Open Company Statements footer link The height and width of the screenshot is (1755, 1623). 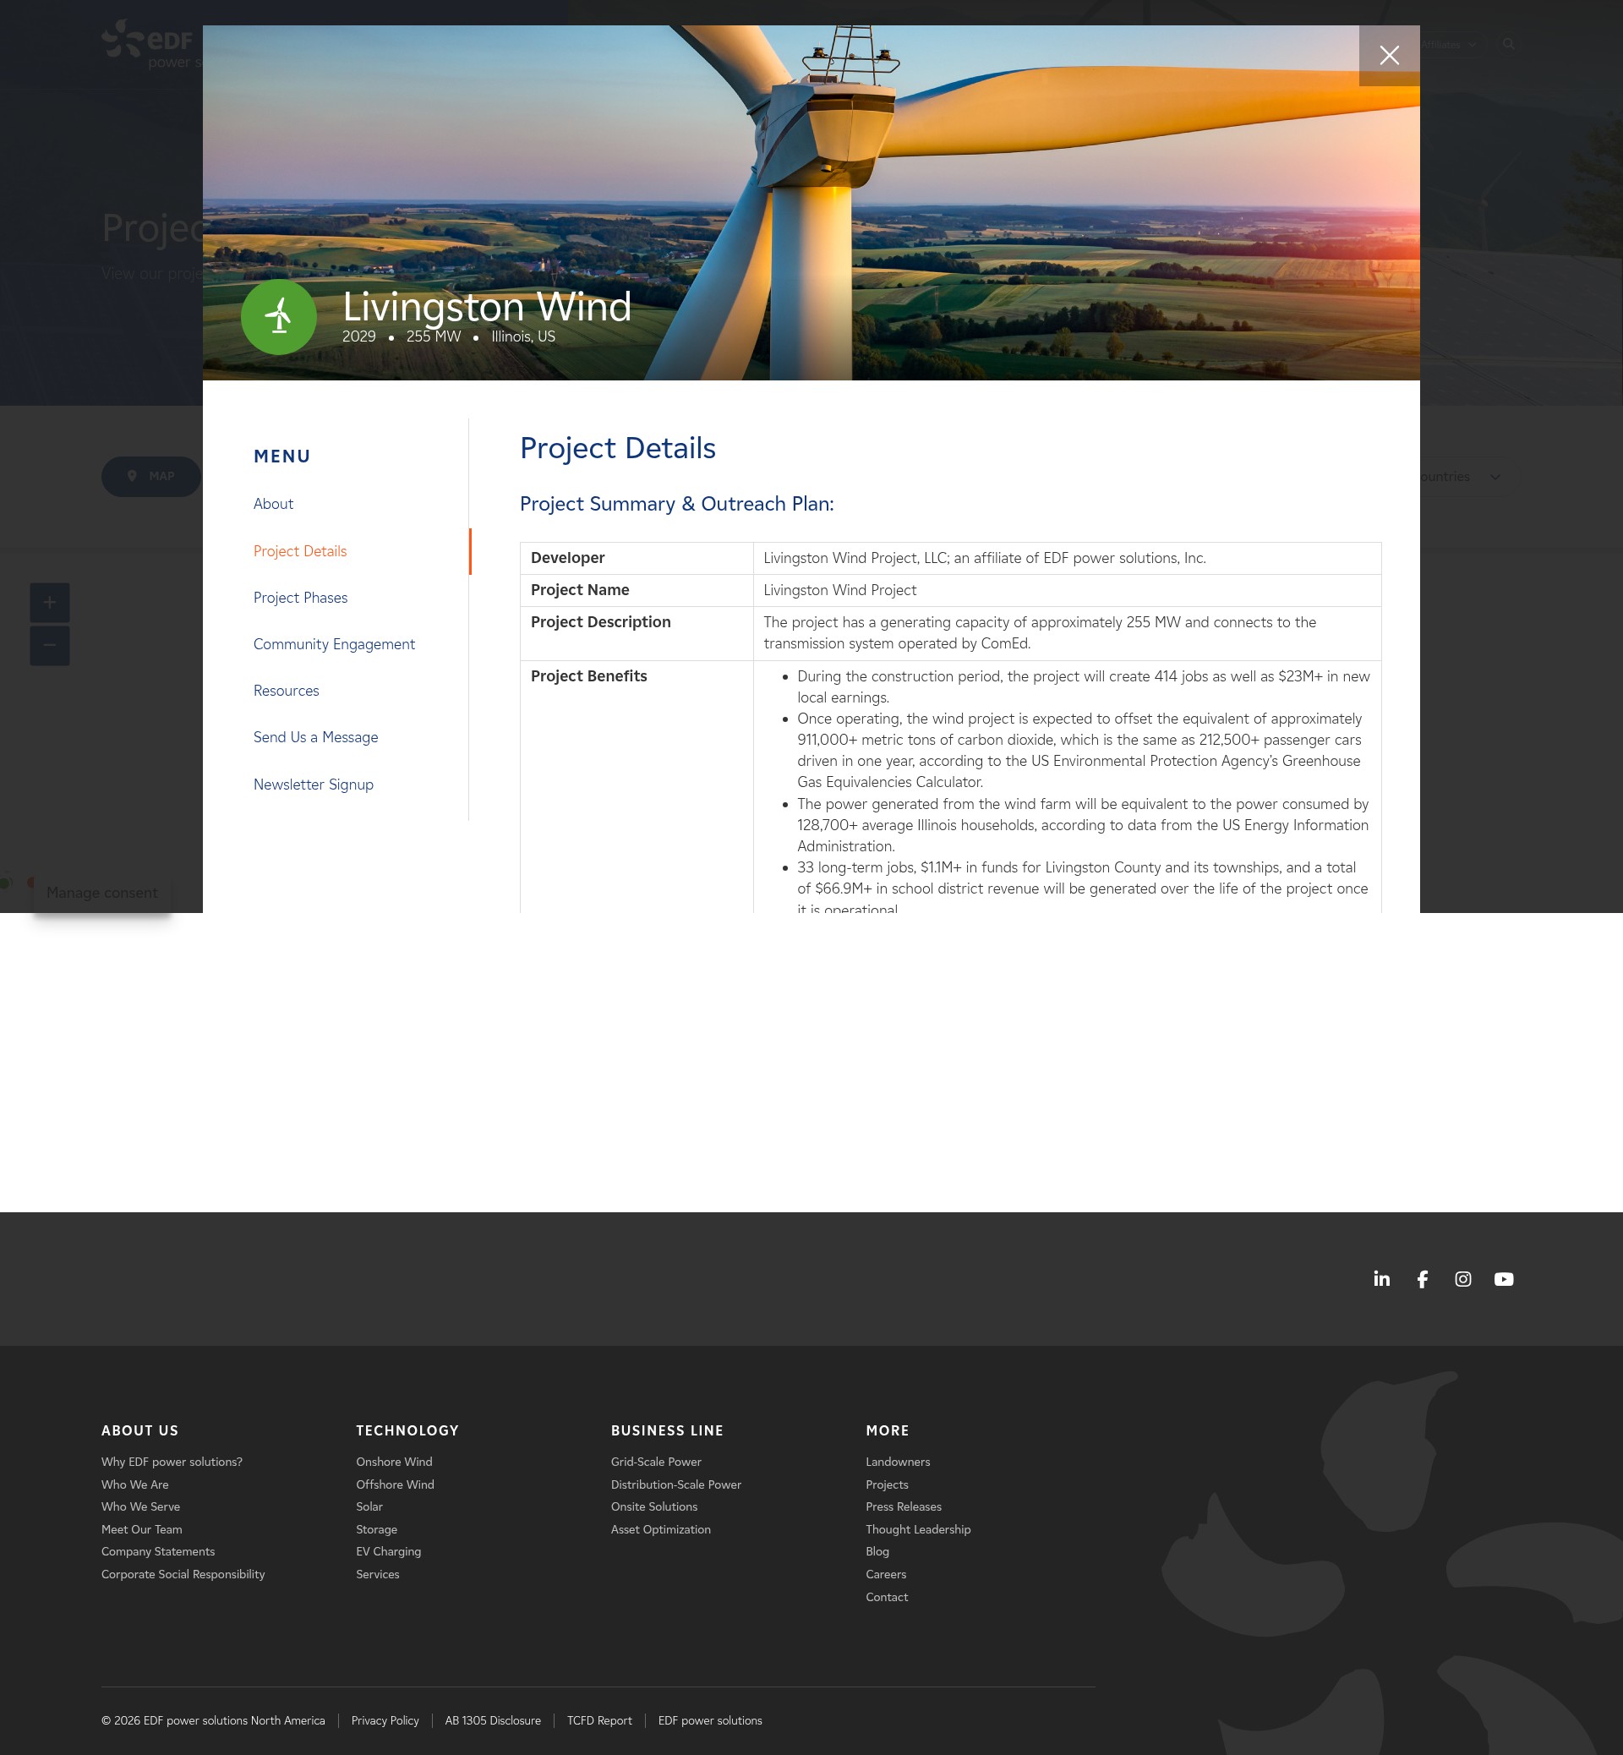157,1551
